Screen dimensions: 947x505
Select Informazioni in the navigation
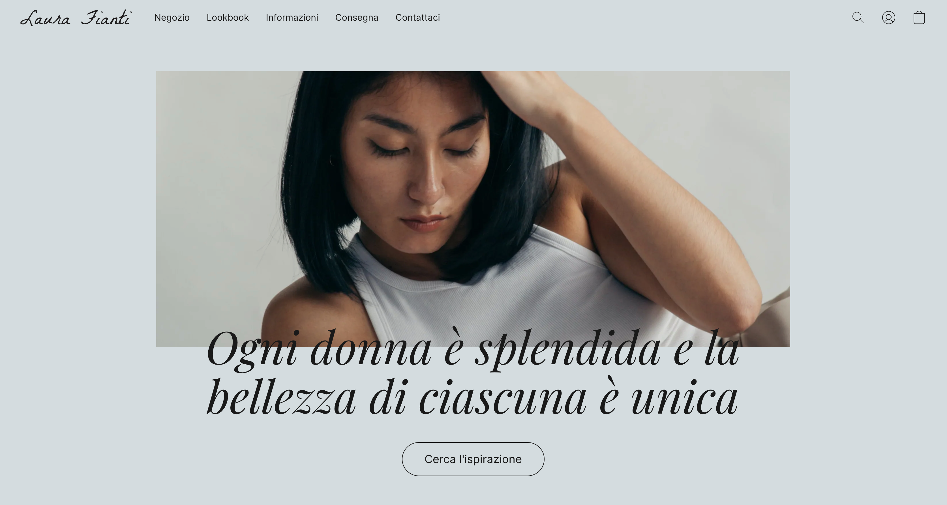point(292,18)
